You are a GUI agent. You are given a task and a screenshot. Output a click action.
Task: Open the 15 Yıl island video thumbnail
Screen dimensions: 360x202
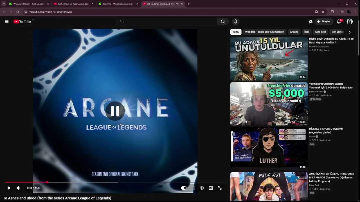pyautogui.click(x=269, y=59)
